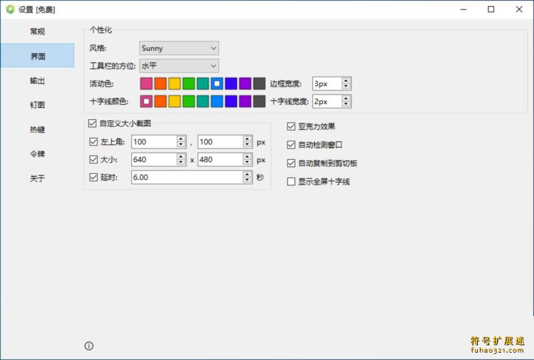Disable the 亚克力效果 checkbox

point(291,126)
